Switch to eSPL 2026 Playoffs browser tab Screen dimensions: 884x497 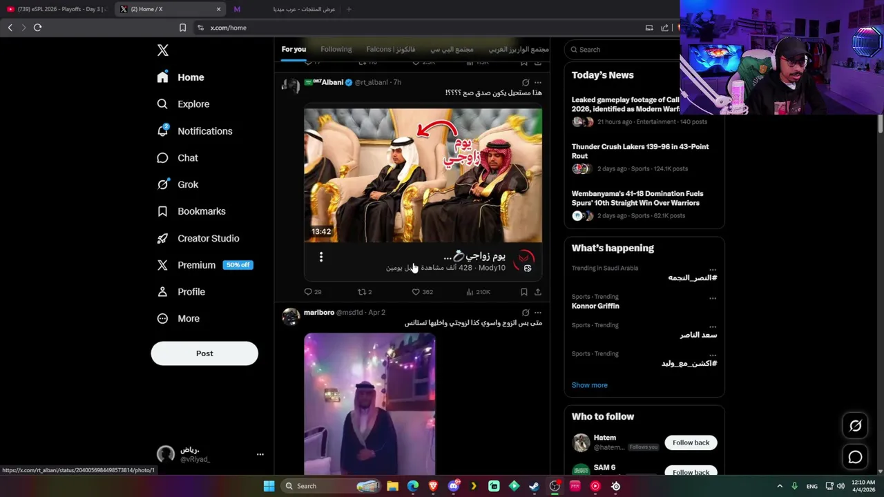pos(57,9)
